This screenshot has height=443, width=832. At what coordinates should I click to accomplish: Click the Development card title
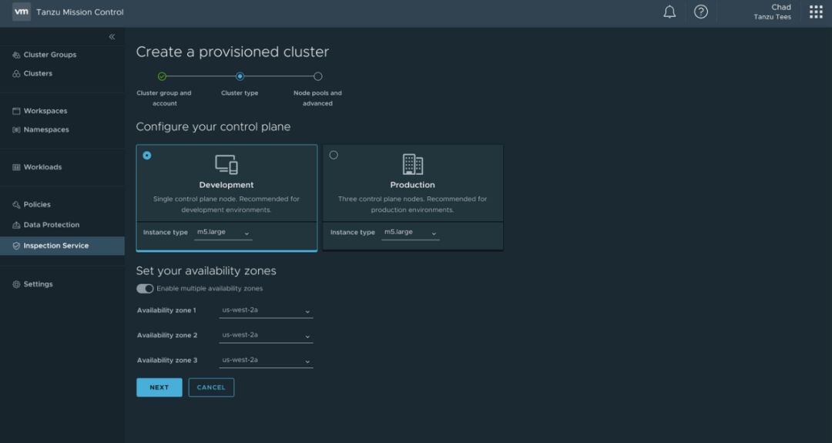point(226,185)
